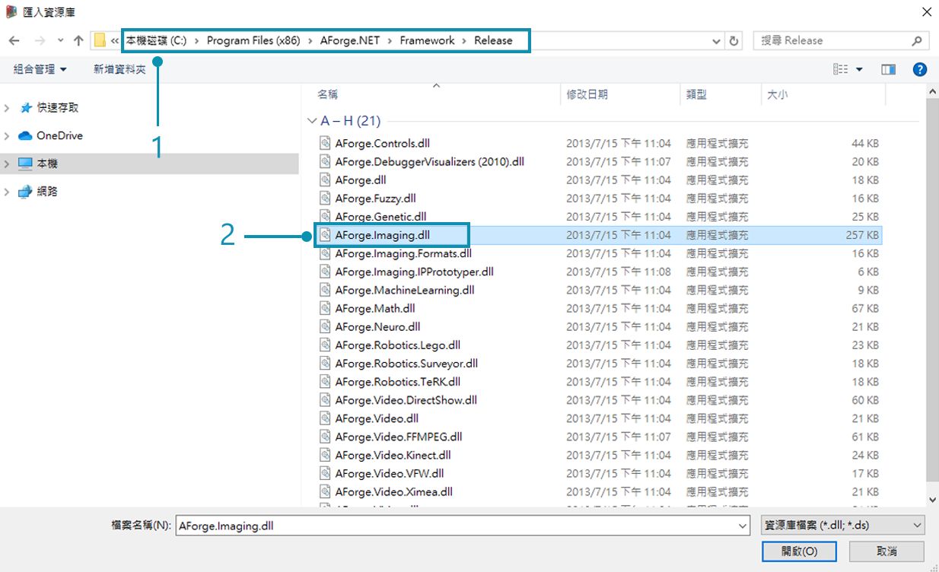The height and width of the screenshot is (572, 939).
Task: Select the AForge.Imaging.Formats.dll file icon
Action: [325, 253]
